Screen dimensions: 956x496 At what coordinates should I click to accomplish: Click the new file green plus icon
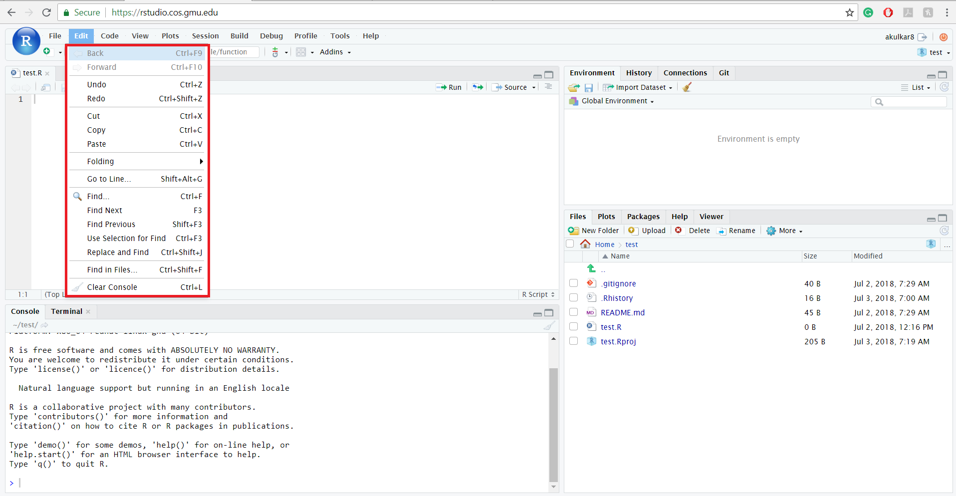[x=47, y=51]
